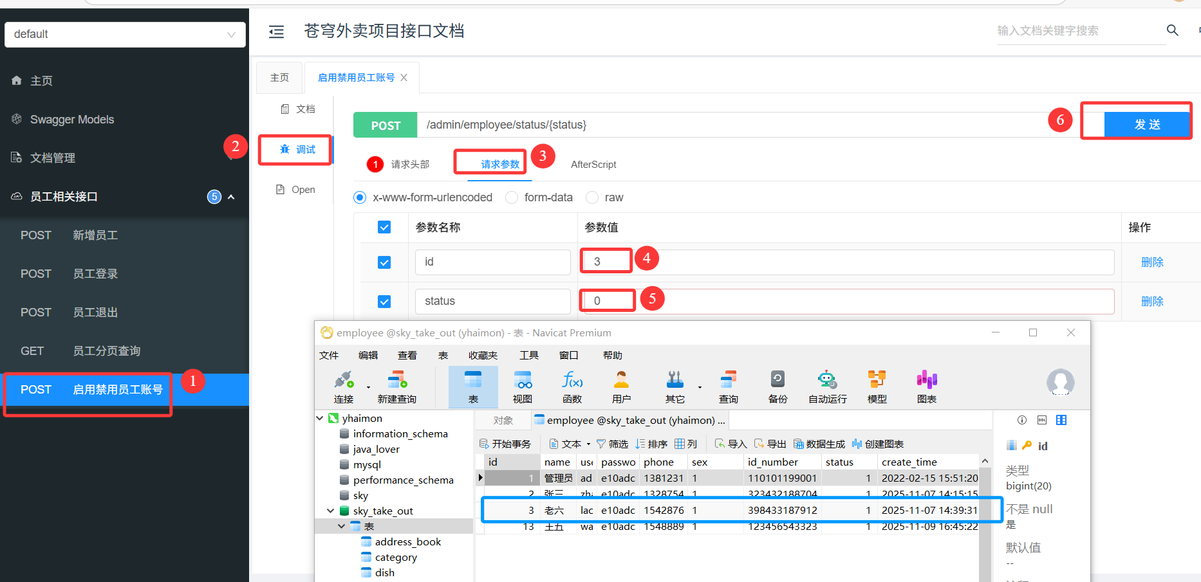Click the Navicat 连接 connection icon

click(x=344, y=380)
